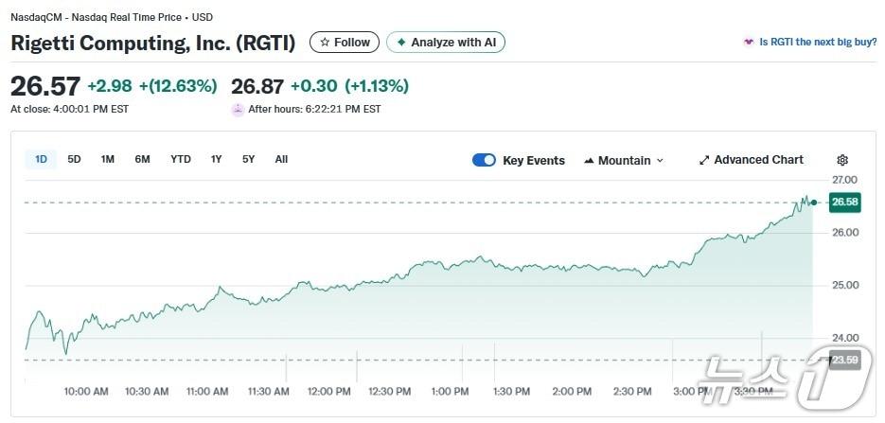Toggle the Key Events switch

pos(484,161)
